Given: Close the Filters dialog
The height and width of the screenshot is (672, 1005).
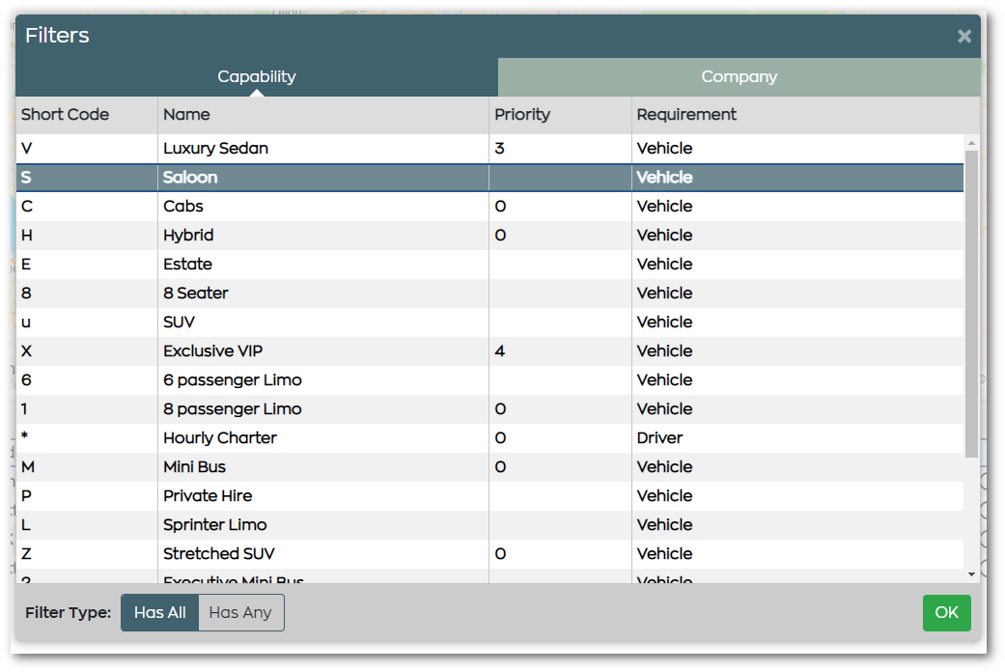Looking at the screenshot, I should pos(963,37).
